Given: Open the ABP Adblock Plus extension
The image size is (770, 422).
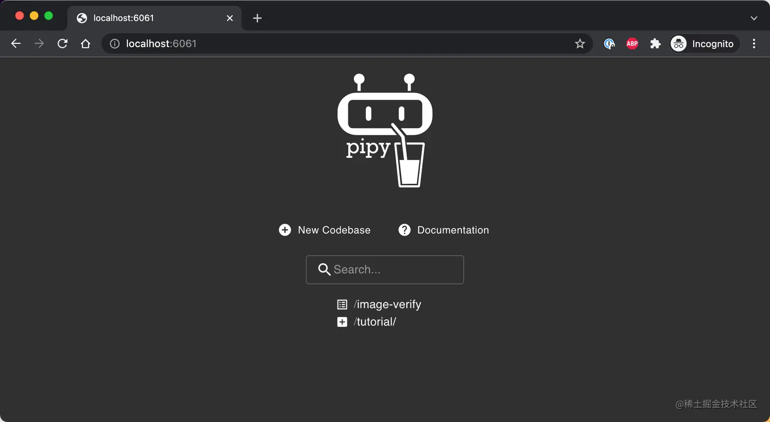Looking at the screenshot, I should tap(632, 44).
